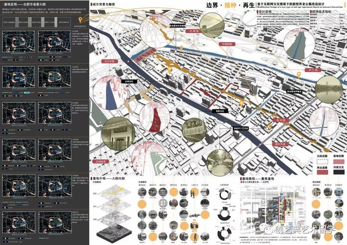The height and width of the screenshot is (245, 347).
Task: Select the 徽州大道 road label
Action: coord(280,144)
